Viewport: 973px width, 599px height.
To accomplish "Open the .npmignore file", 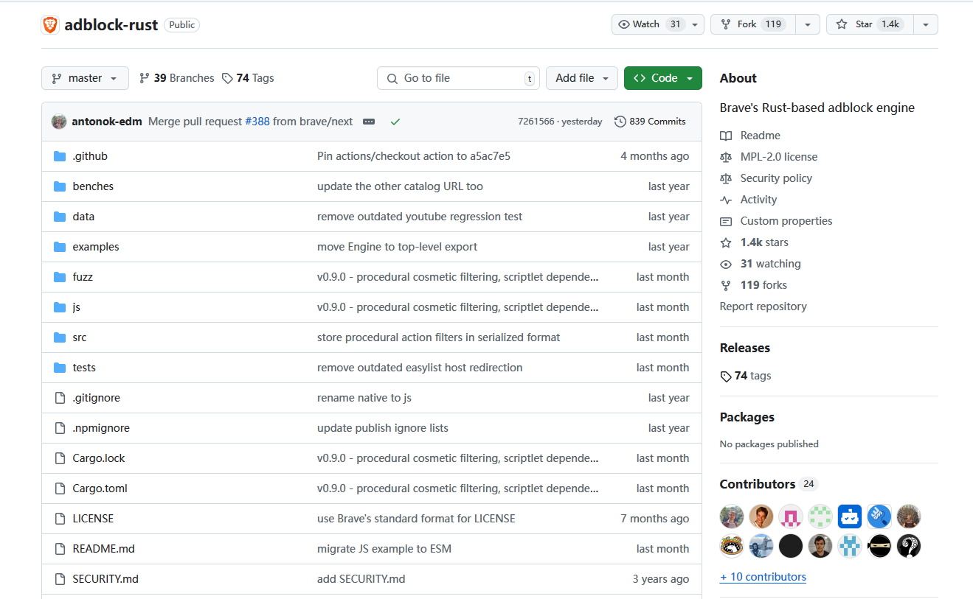I will click(101, 428).
